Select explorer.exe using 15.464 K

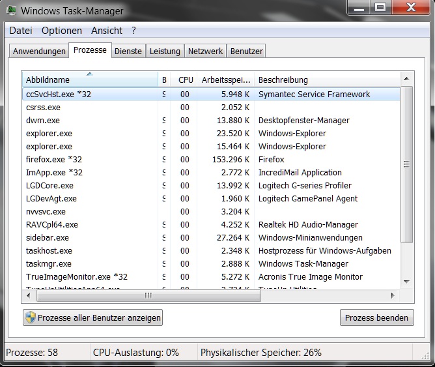tap(211, 146)
